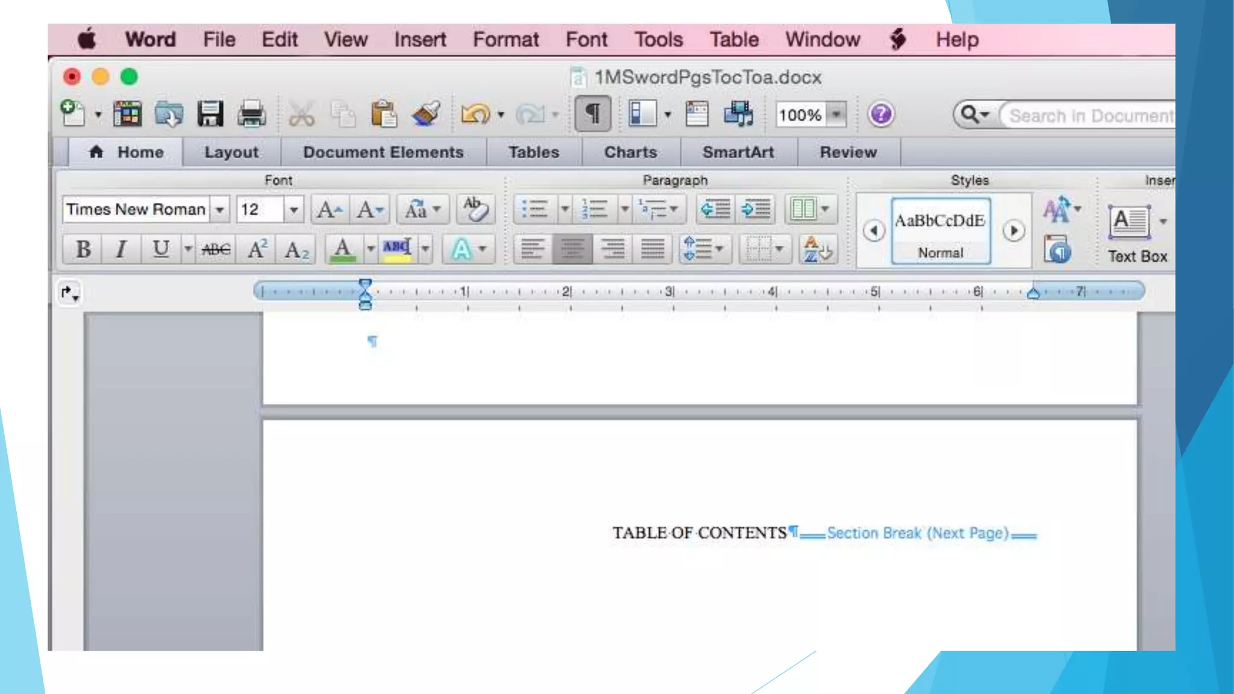Toggle the show paragraph marks button

tap(592, 114)
